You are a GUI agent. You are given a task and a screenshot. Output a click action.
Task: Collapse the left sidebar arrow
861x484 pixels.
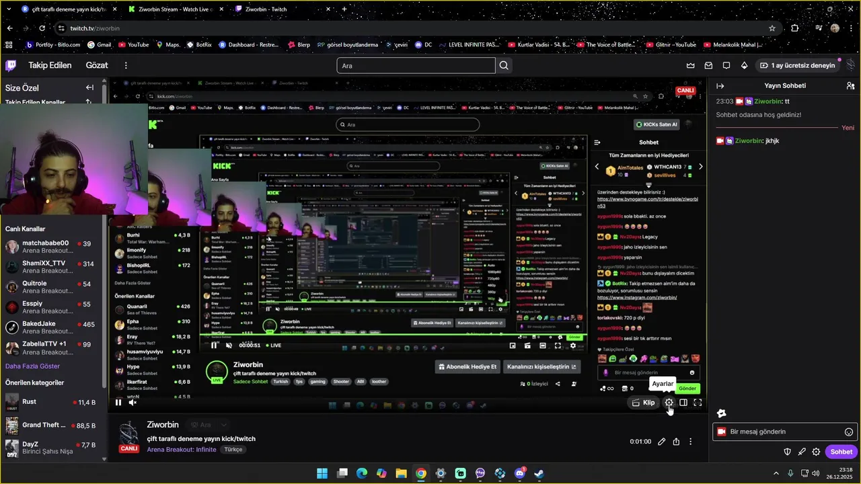tap(89, 87)
